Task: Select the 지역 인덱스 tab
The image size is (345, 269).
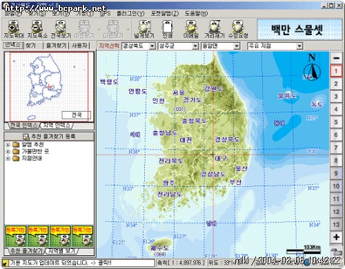Action: pos(57,126)
